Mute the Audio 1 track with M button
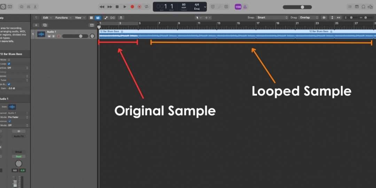 tap(49, 36)
